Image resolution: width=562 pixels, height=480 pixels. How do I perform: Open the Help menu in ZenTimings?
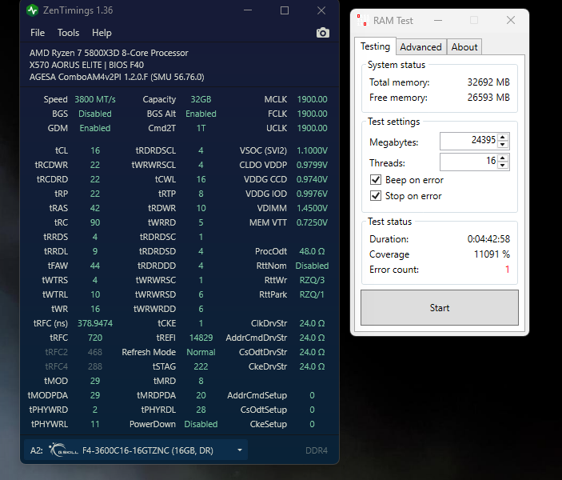coord(102,33)
